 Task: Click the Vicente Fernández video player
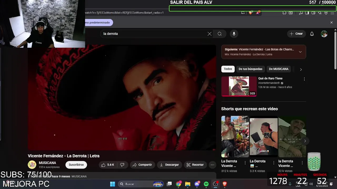click(x=122, y=98)
